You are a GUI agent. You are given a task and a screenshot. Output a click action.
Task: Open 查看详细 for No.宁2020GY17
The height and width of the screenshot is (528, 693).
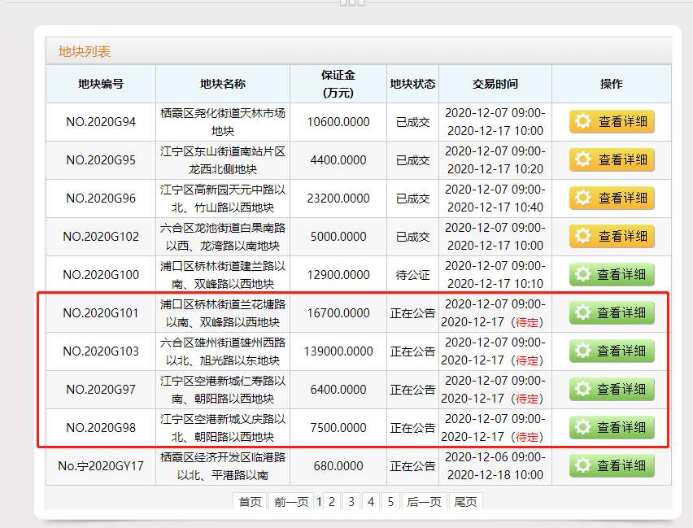(611, 465)
